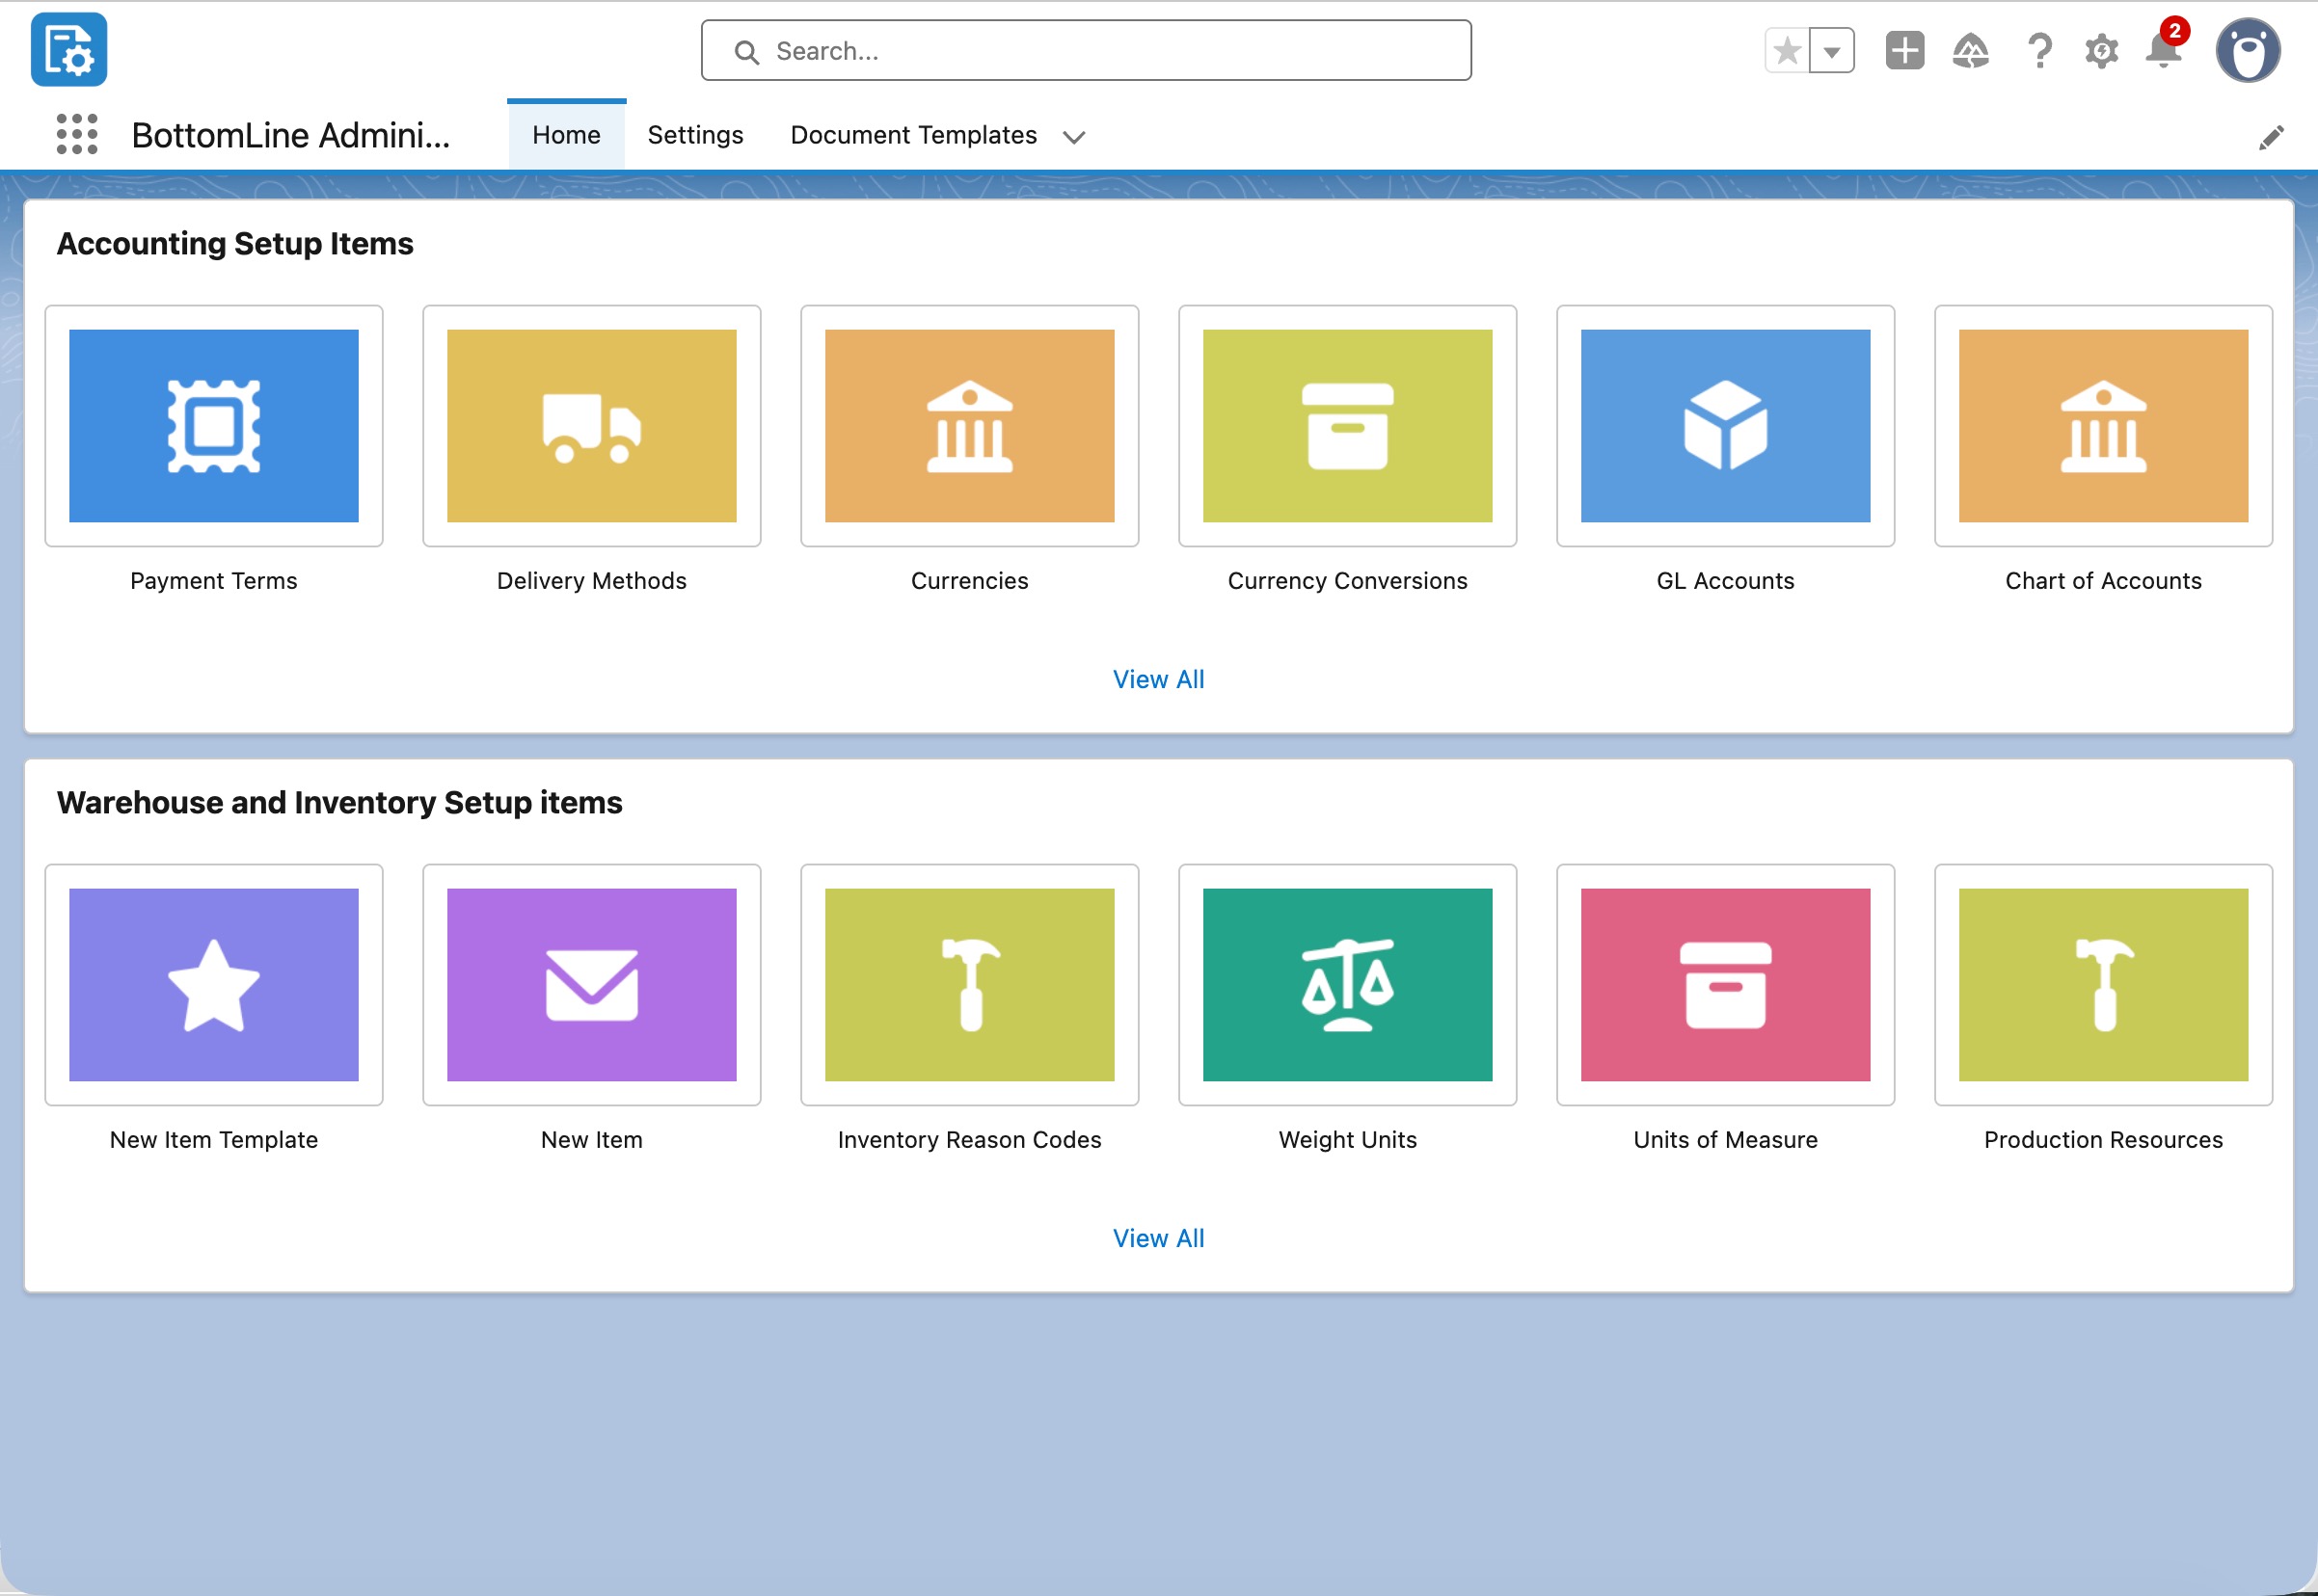Image resolution: width=2318 pixels, height=1596 pixels.
Task: Open the notifications bell
Action: pyautogui.click(x=2163, y=50)
